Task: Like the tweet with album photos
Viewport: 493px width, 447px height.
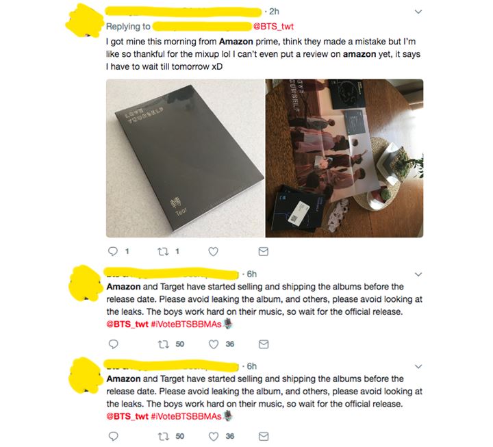Action: [213, 251]
